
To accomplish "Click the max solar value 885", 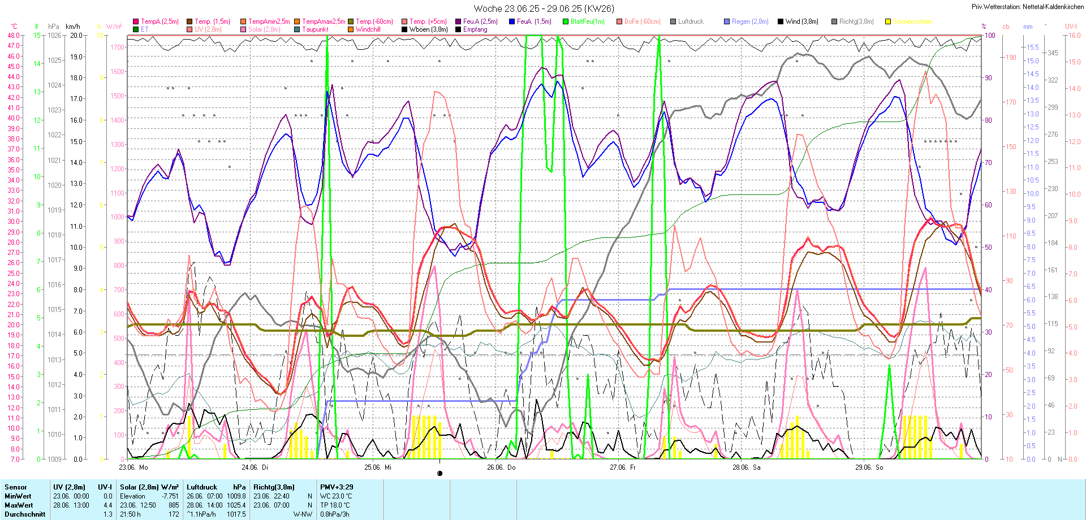I will click(174, 505).
